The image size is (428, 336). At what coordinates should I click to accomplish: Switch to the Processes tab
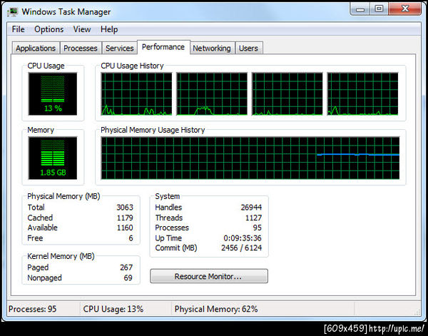81,49
